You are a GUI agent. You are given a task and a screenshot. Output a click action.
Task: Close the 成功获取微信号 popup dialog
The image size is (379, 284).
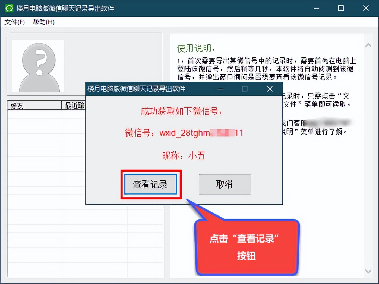(x=269, y=89)
